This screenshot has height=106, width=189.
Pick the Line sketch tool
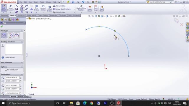[x=17, y=6]
